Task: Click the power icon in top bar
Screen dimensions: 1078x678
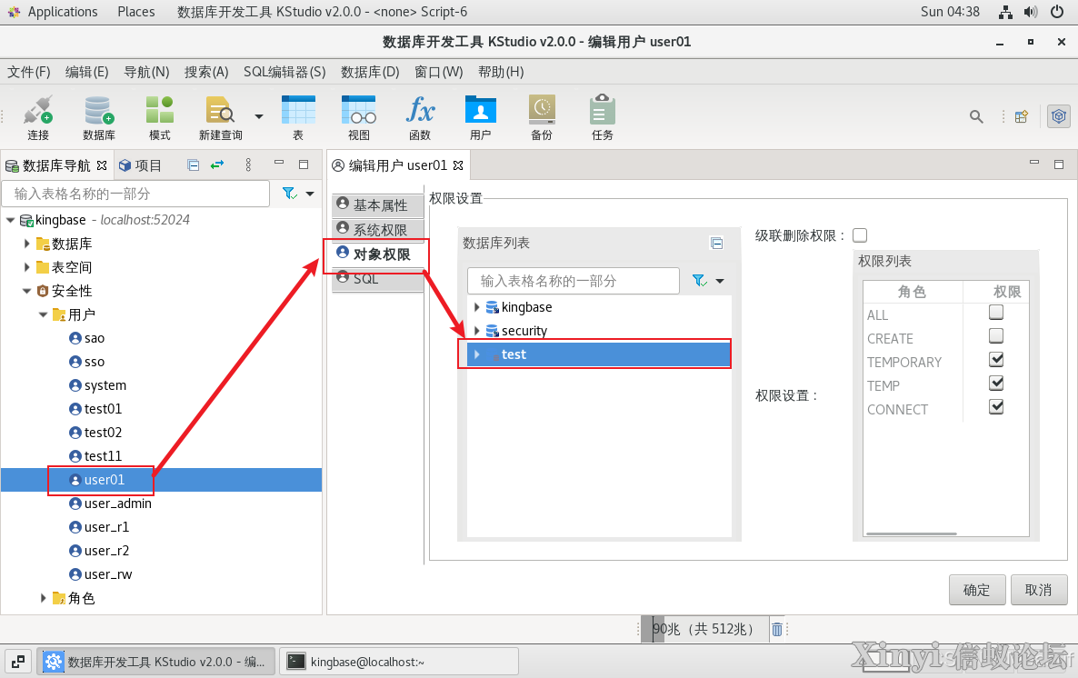Action: (1057, 12)
